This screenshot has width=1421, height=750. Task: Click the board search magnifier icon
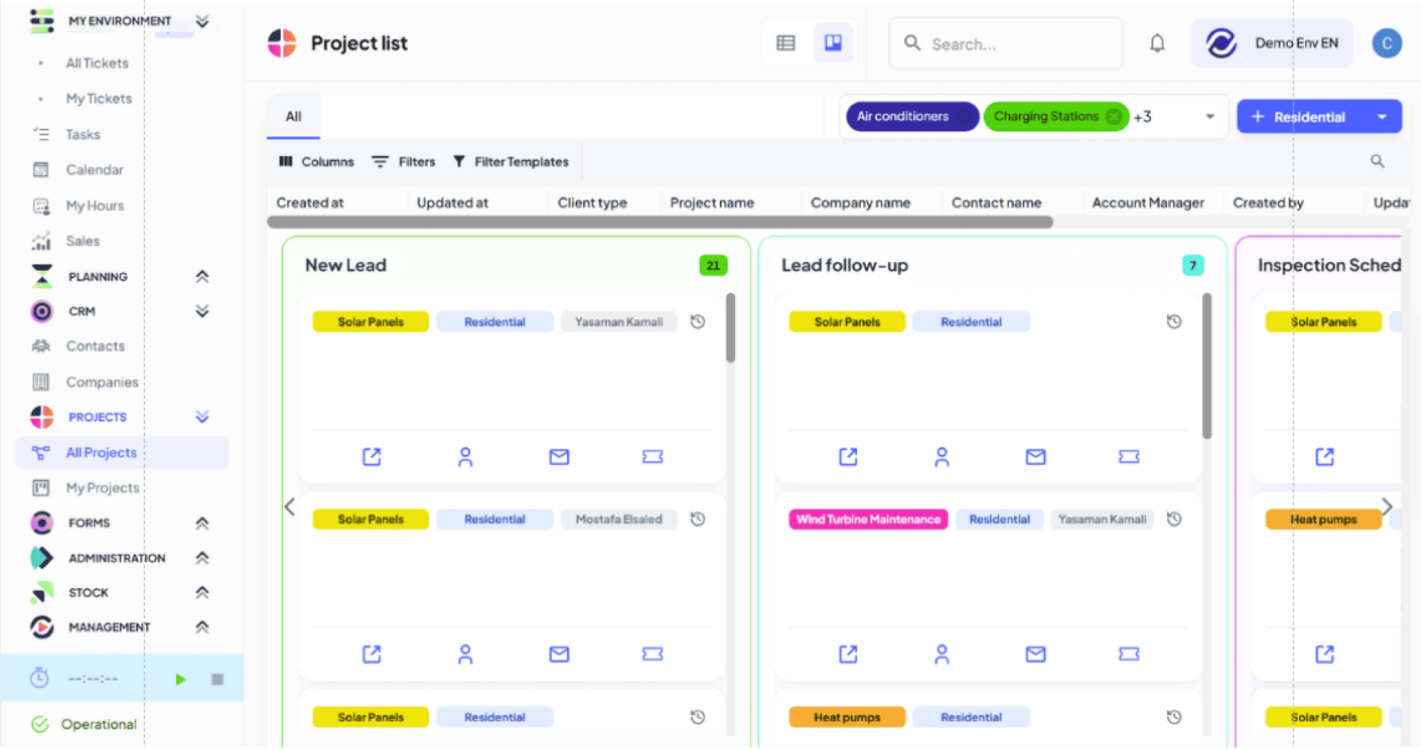point(1377,161)
